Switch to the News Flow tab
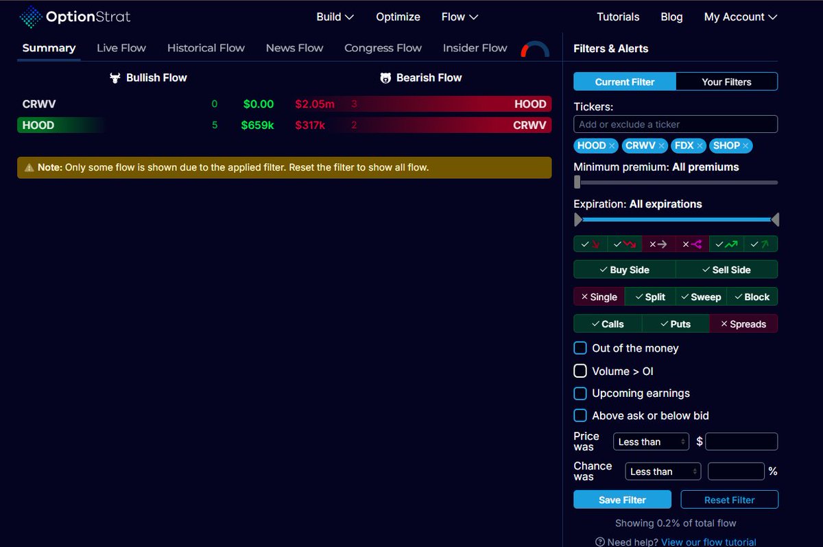Screen dimensions: 823x547 [294, 48]
